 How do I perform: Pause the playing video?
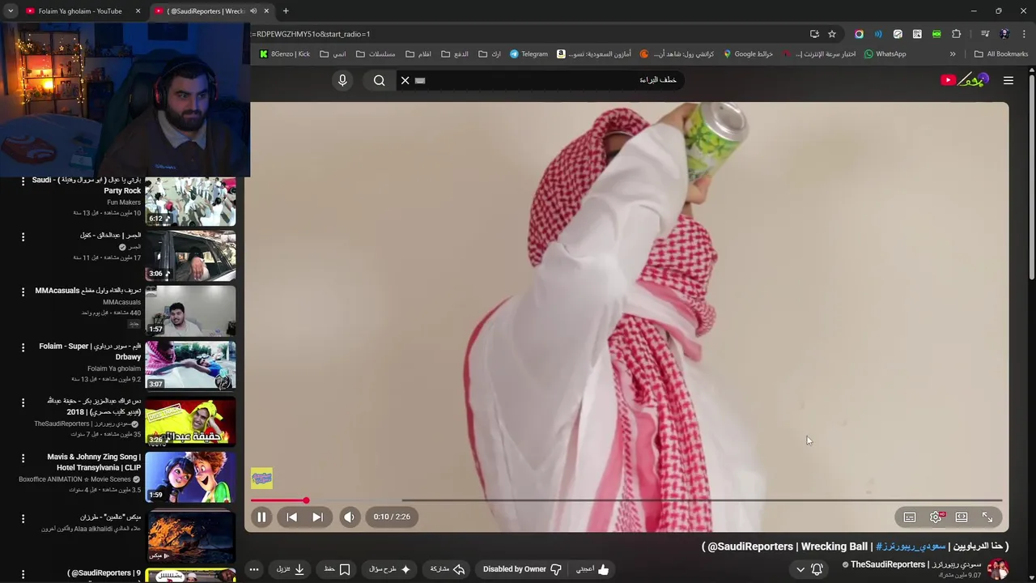point(261,517)
